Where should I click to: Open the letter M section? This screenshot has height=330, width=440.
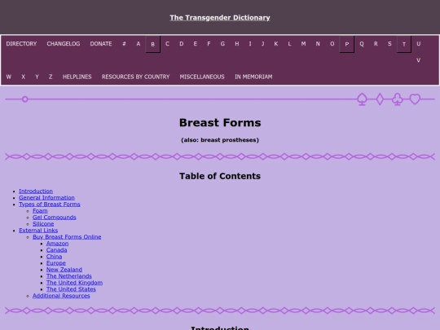(x=303, y=44)
